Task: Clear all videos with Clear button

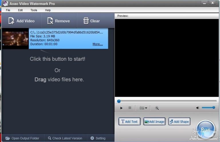Action: (x=91, y=21)
